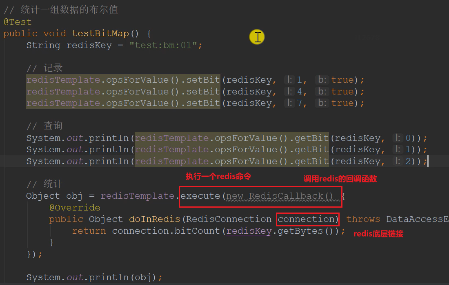Click the execute method call
The width and height of the screenshot is (449, 285).
200,196
